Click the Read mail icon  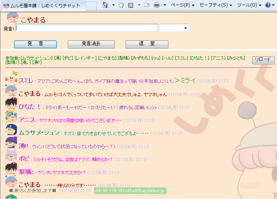[x=147, y=5]
